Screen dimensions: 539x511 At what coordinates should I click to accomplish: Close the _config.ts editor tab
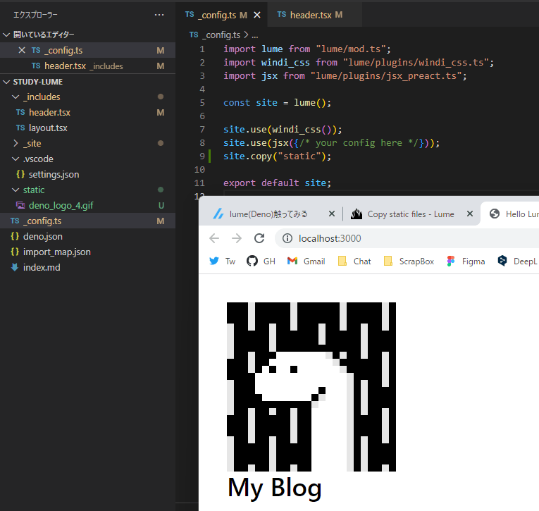pyautogui.click(x=256, y=15)
